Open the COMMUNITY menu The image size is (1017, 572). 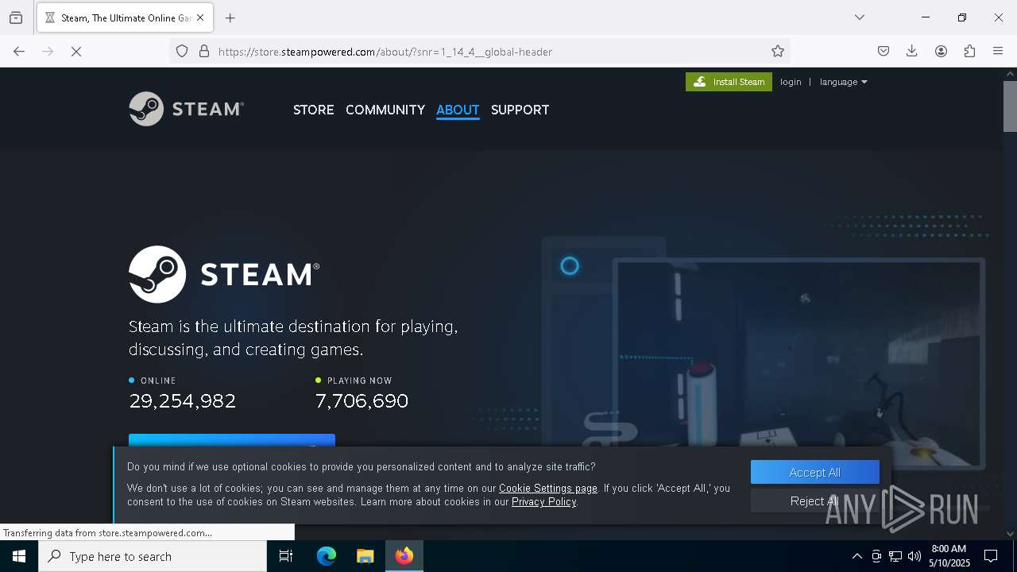click(385, 110)
